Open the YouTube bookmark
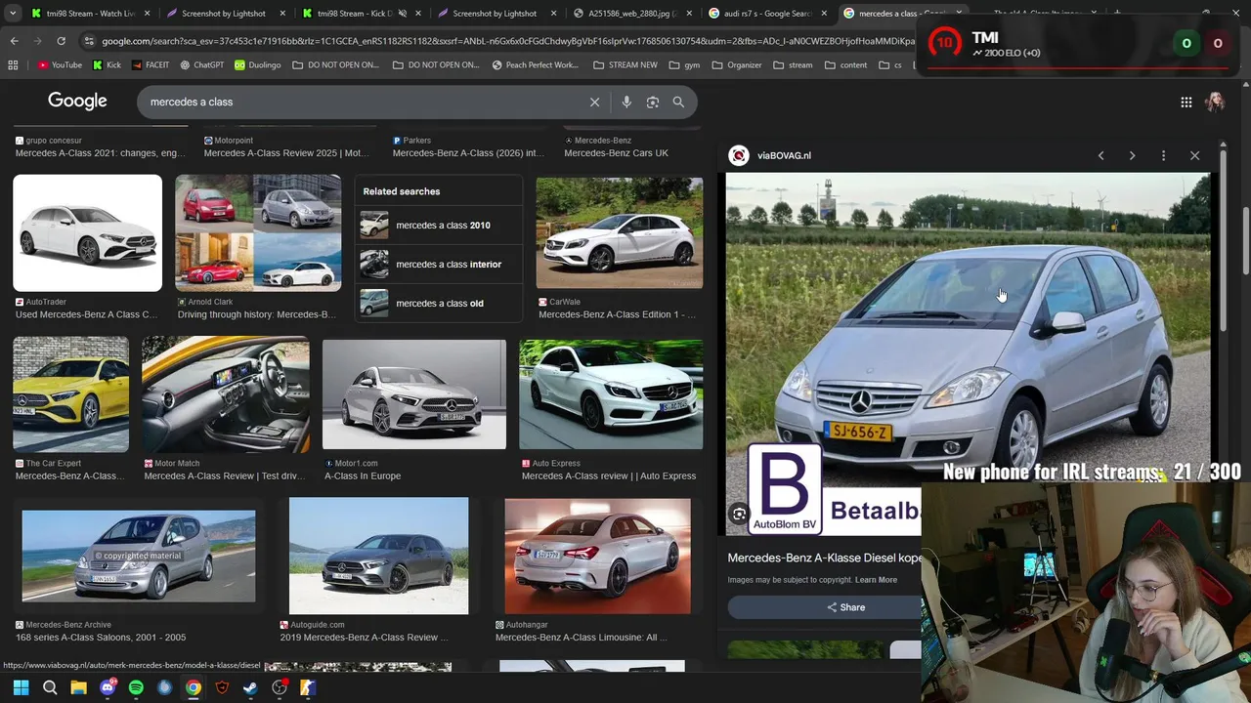Image resolution: width=1251 pixels, height=703 pixels. coord(60,64)
